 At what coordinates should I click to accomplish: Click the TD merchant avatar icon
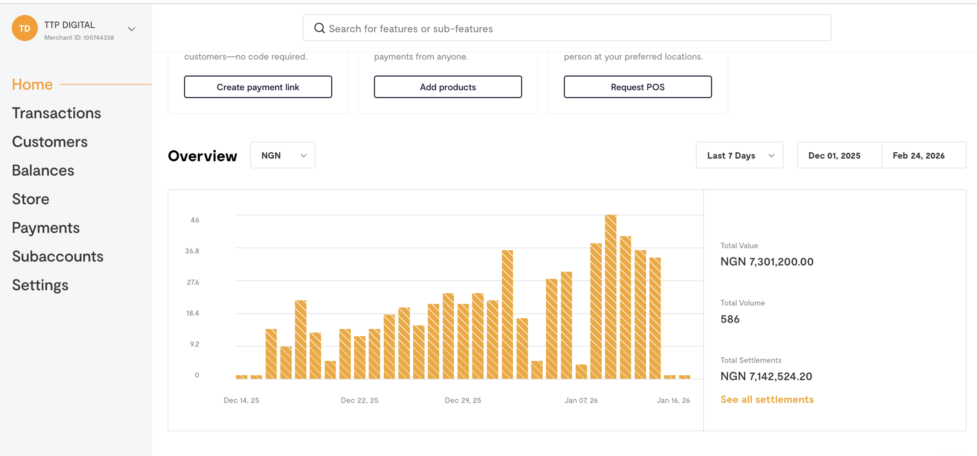[25, 29]
